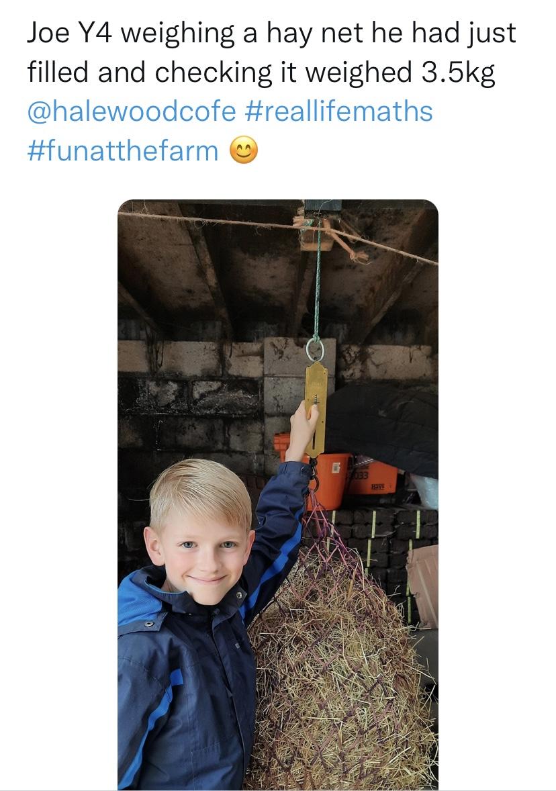Open the @halewoodcofe mention link
The height and width of the screenshot is (791, 556).
click(131, 111)
